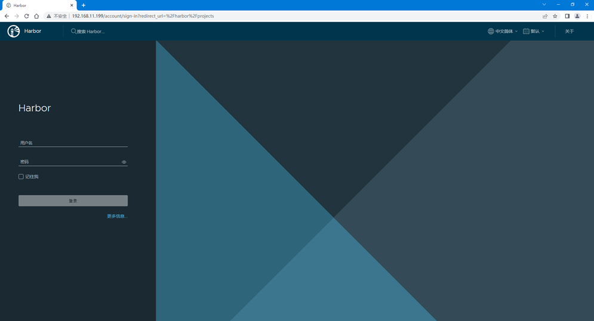This screenshot has width=594, height=321.
Task: Click the browser home icon
Action: coord(36,16)
